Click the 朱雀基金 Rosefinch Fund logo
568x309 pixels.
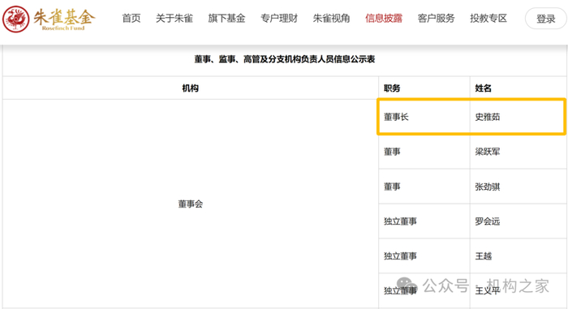(49, 19)
